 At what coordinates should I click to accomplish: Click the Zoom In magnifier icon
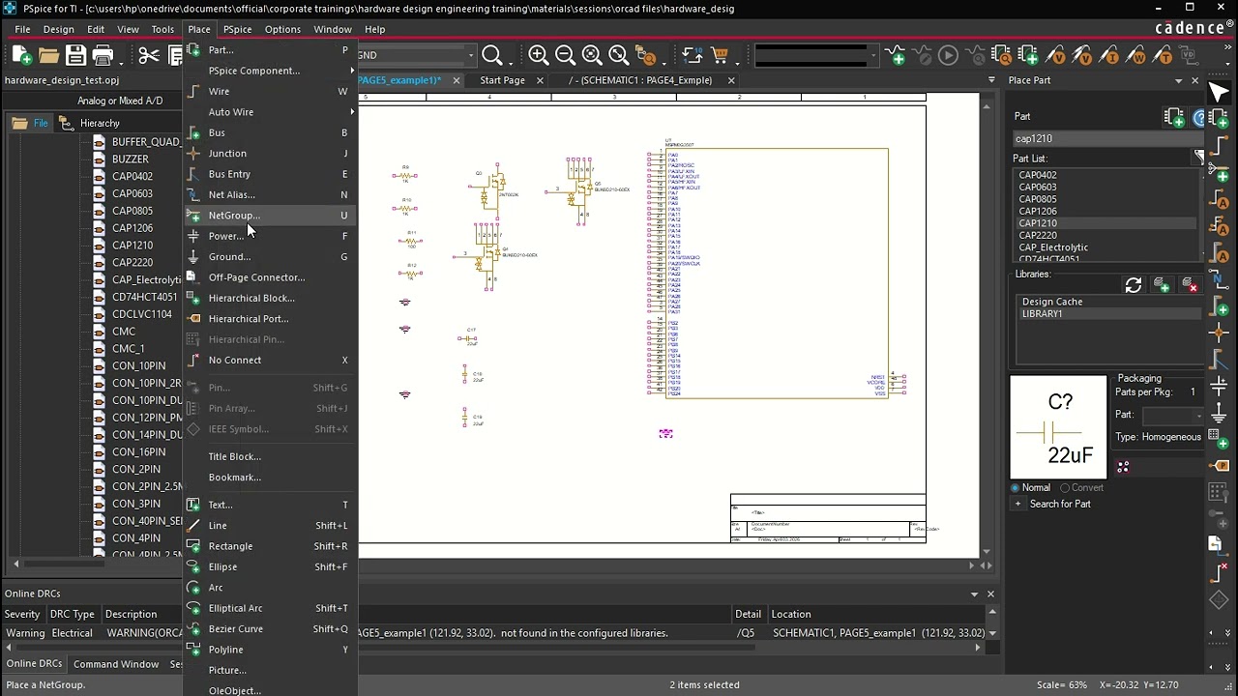(539, 56)
